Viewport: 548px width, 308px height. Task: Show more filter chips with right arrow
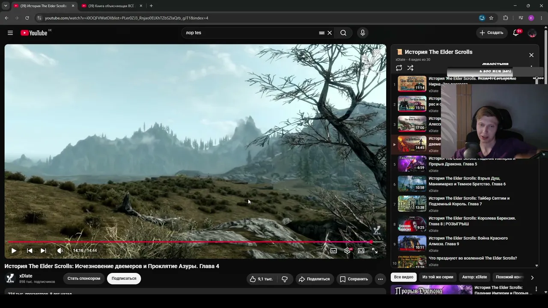(532, 278)
